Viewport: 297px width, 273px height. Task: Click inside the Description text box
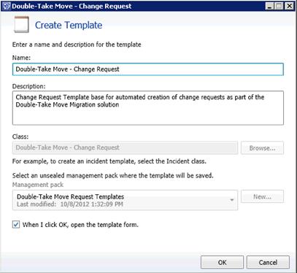point(148,108)
